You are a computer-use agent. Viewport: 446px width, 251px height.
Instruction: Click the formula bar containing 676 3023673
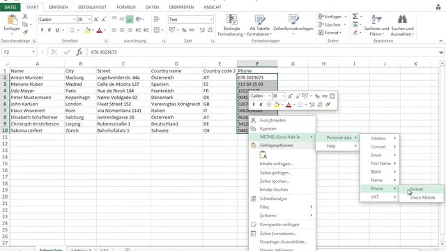pyautogui.click(x=262, y=52)
